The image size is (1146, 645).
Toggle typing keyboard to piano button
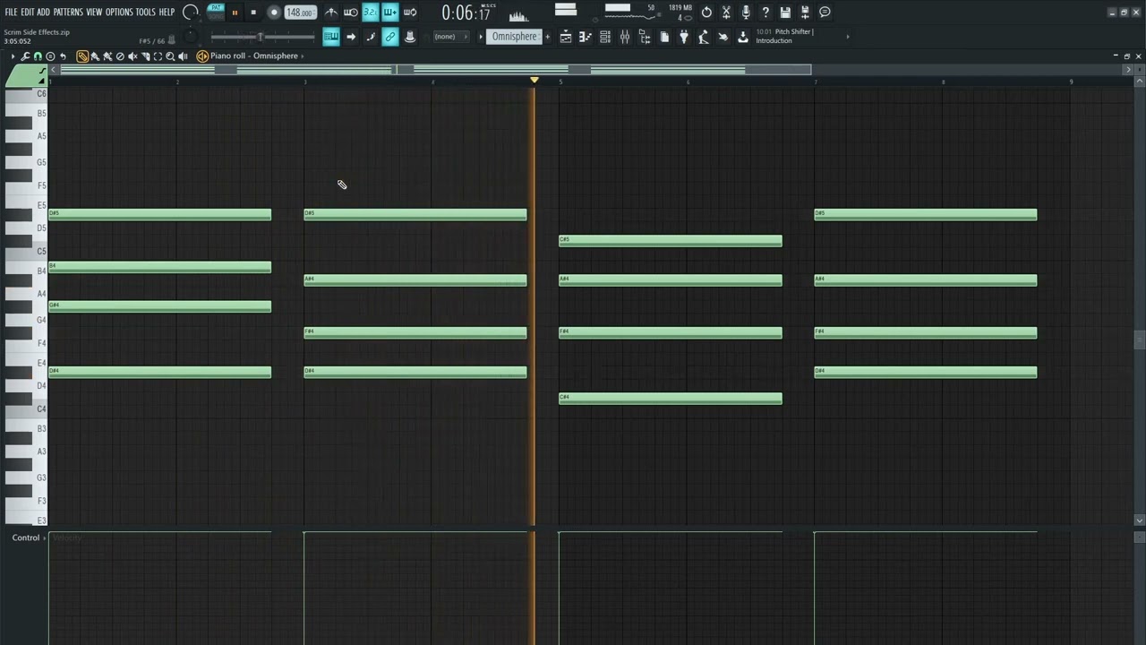click(330, 37)
